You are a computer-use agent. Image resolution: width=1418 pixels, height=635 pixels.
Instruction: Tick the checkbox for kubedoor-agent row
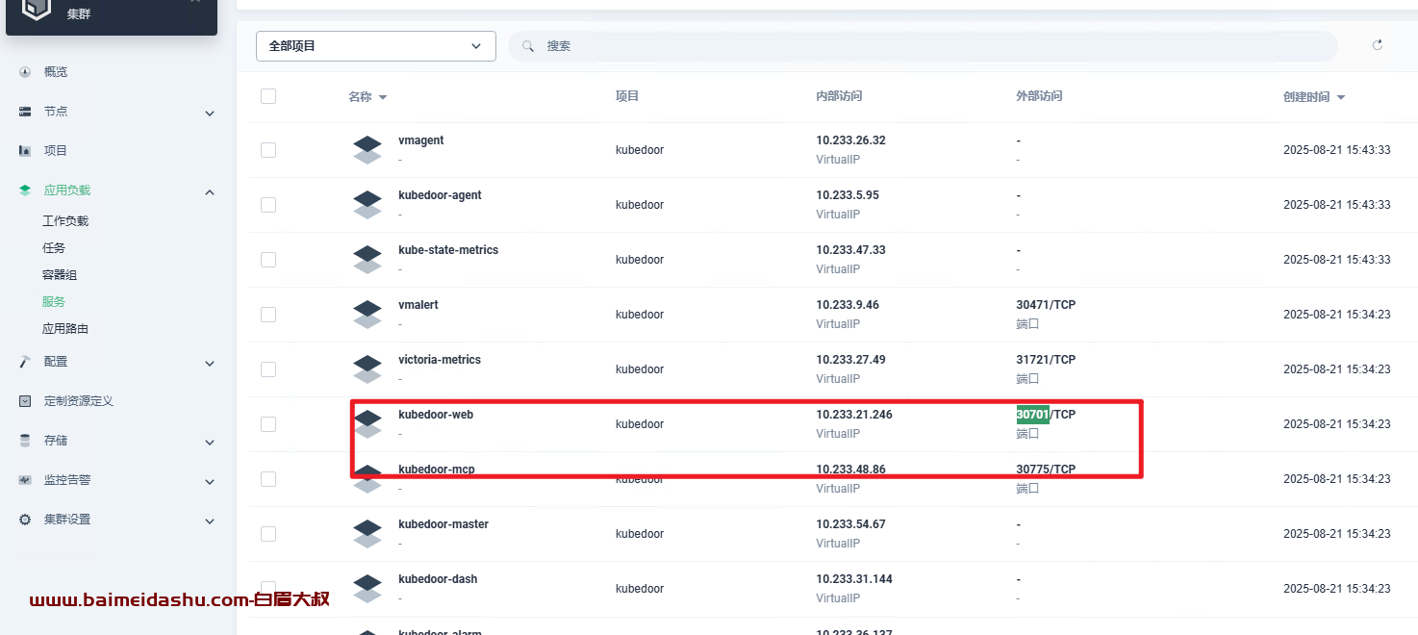click(268, 205)
